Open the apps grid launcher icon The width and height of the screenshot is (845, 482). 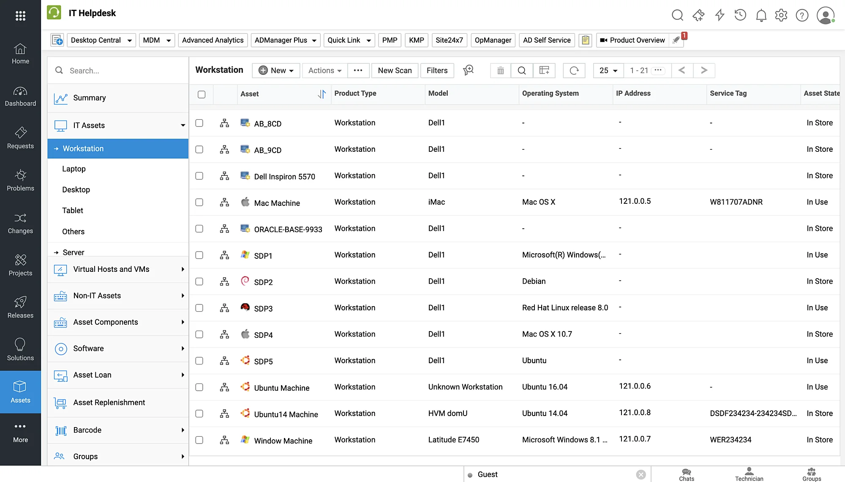pos(20,16)
